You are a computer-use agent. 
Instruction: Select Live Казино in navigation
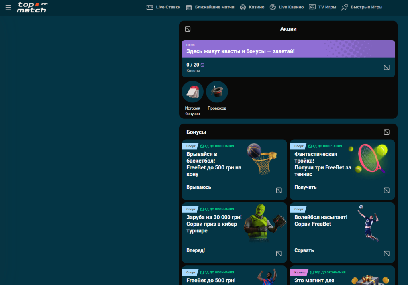tap(286, 7)
